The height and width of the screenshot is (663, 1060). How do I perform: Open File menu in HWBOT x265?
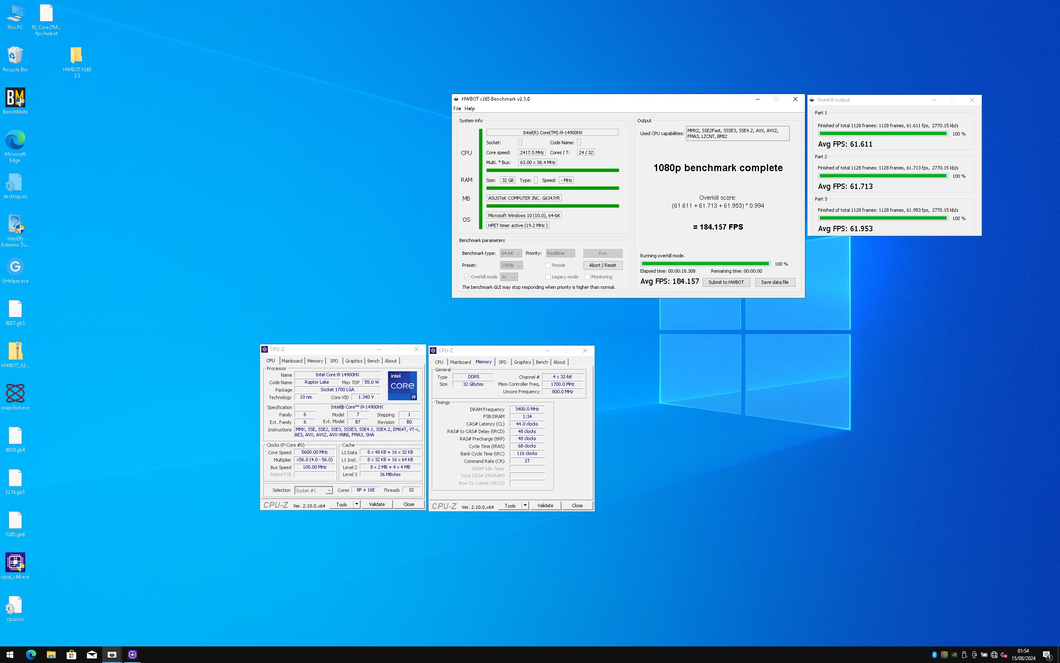(457, 108)
